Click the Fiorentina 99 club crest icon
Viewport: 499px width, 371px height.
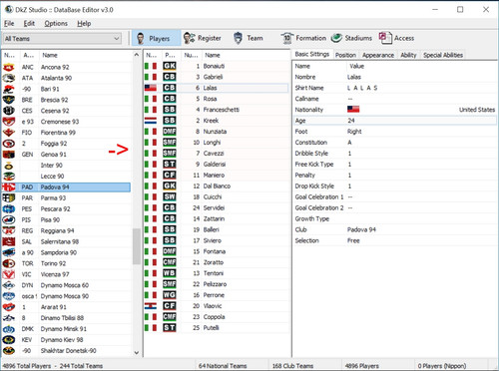(x=9, y=133)
